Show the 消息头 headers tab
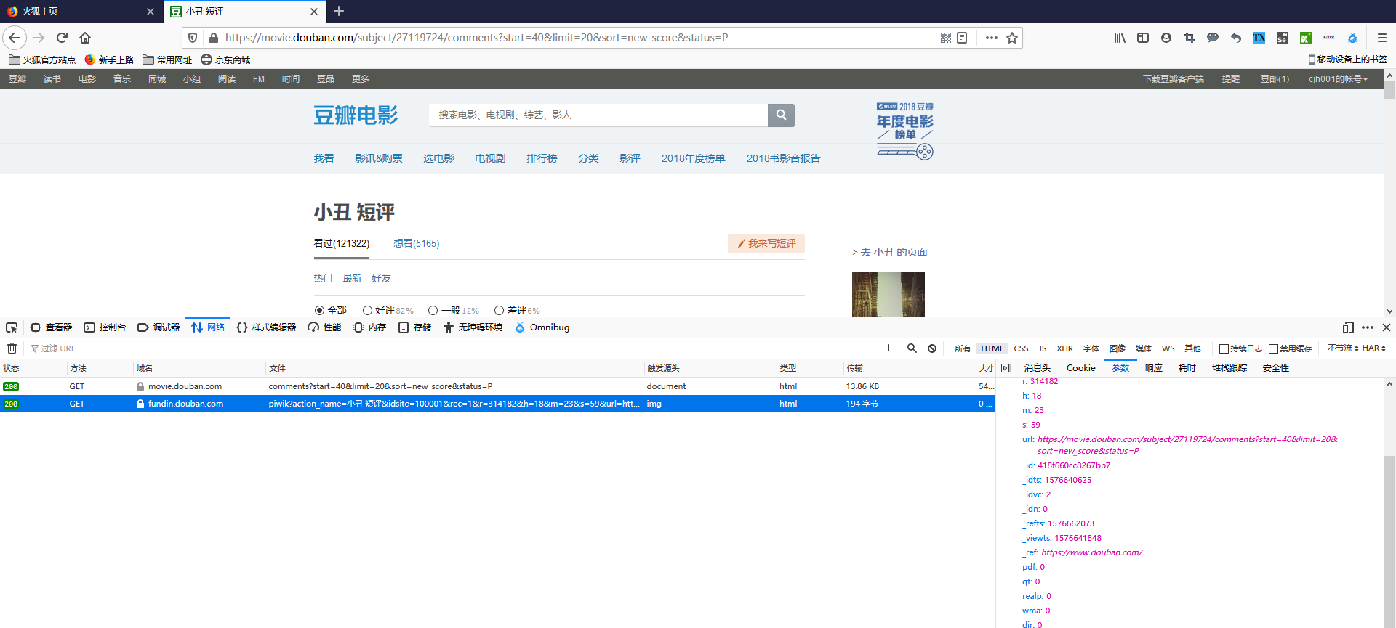Image resolution: width=1396 pixels, height=628 pixels. pyautogui.click(x=1037, y=368)
